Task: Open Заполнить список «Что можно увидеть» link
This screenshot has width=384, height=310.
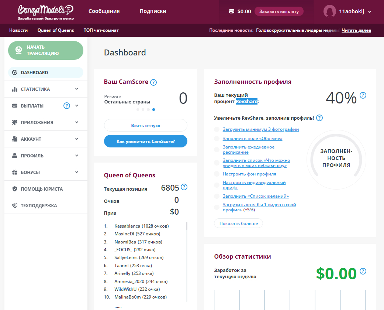Action: (256, 163)
